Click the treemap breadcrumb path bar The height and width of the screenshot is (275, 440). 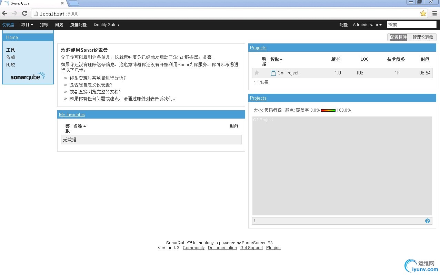(x=342, y=221)
